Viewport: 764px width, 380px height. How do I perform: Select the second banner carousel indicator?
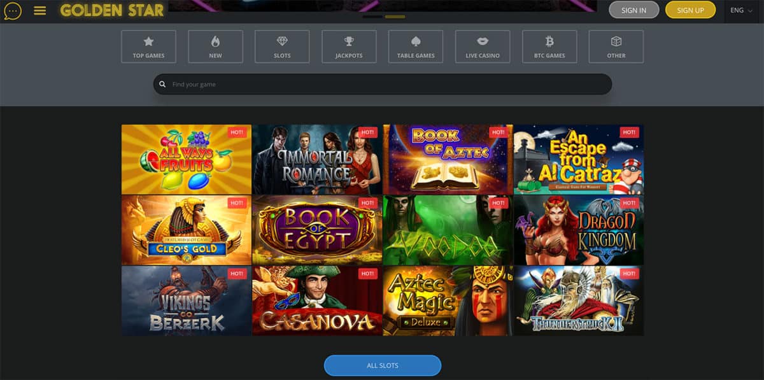point(395,17)
